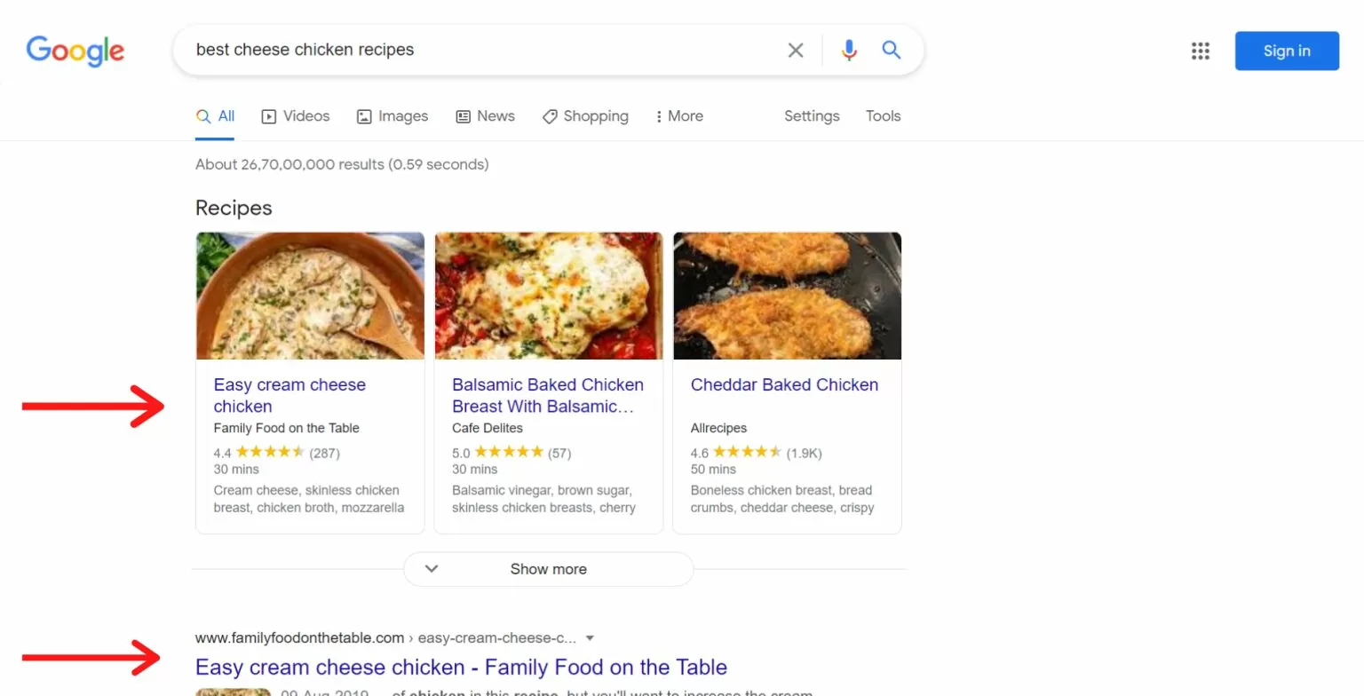Open search Tools
1364x696 pixels.
pos(883,116)
